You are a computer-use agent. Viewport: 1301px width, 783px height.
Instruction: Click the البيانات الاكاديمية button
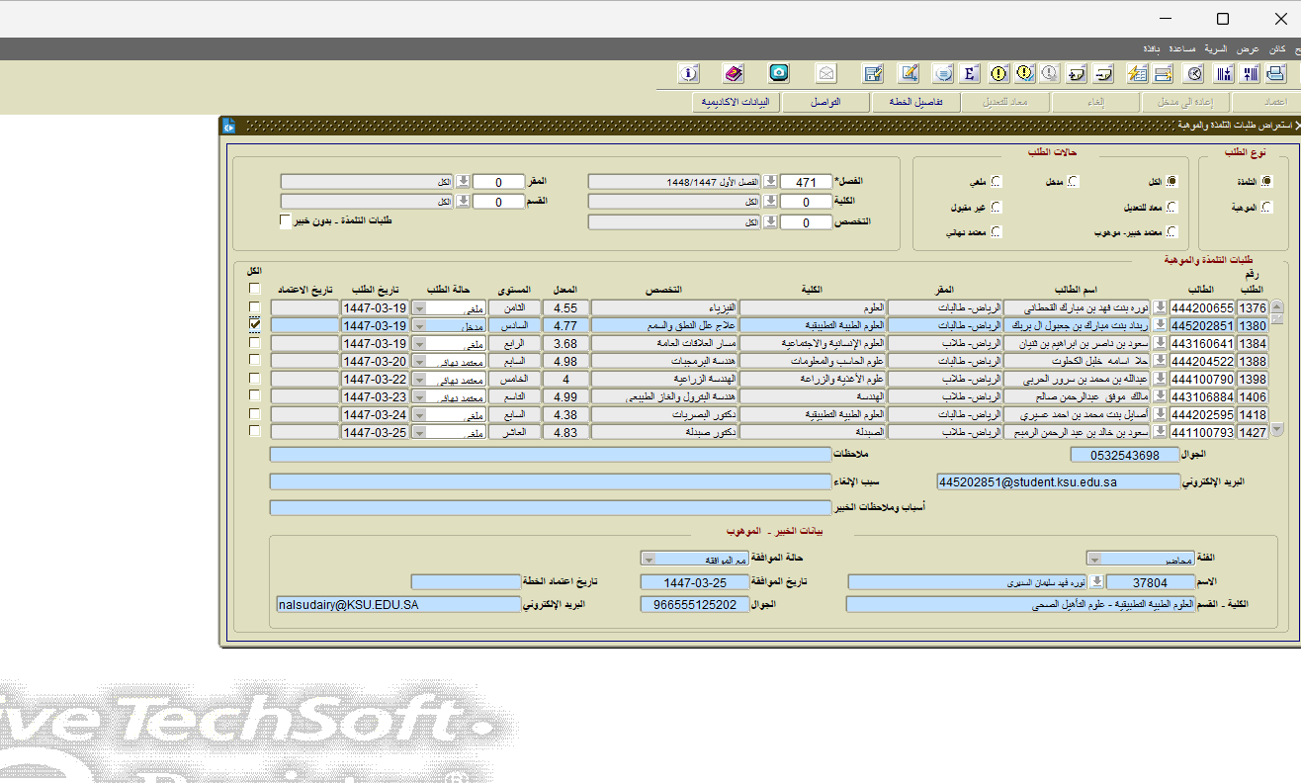click(x=736, y=102)
